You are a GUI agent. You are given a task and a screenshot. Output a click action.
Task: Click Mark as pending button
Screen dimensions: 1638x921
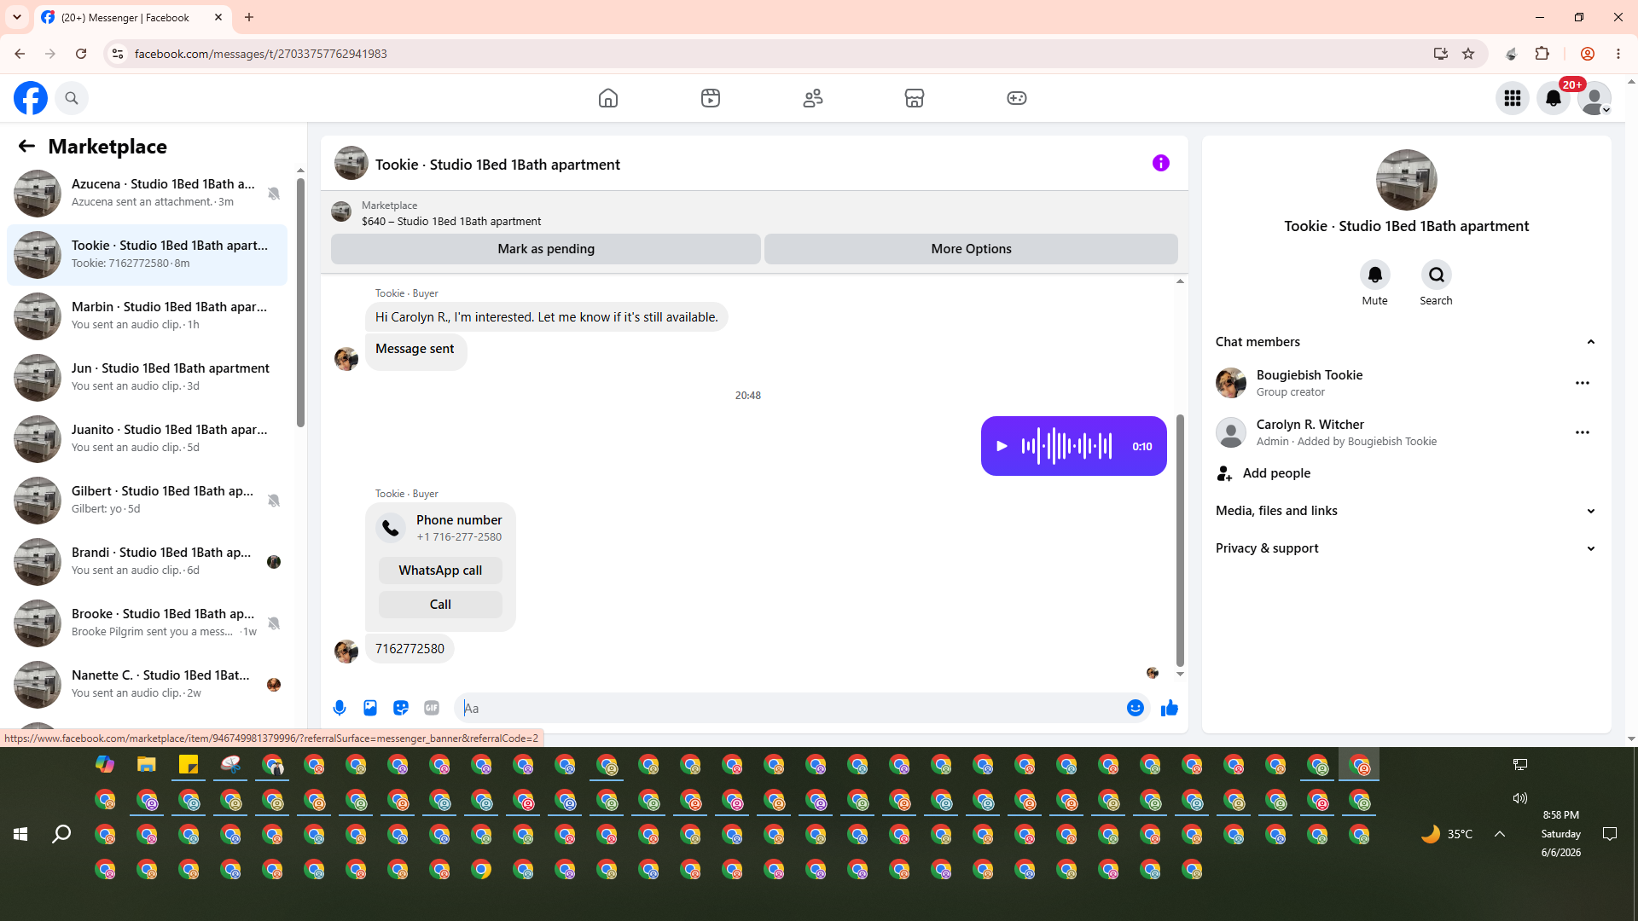[x=546, y=249]
